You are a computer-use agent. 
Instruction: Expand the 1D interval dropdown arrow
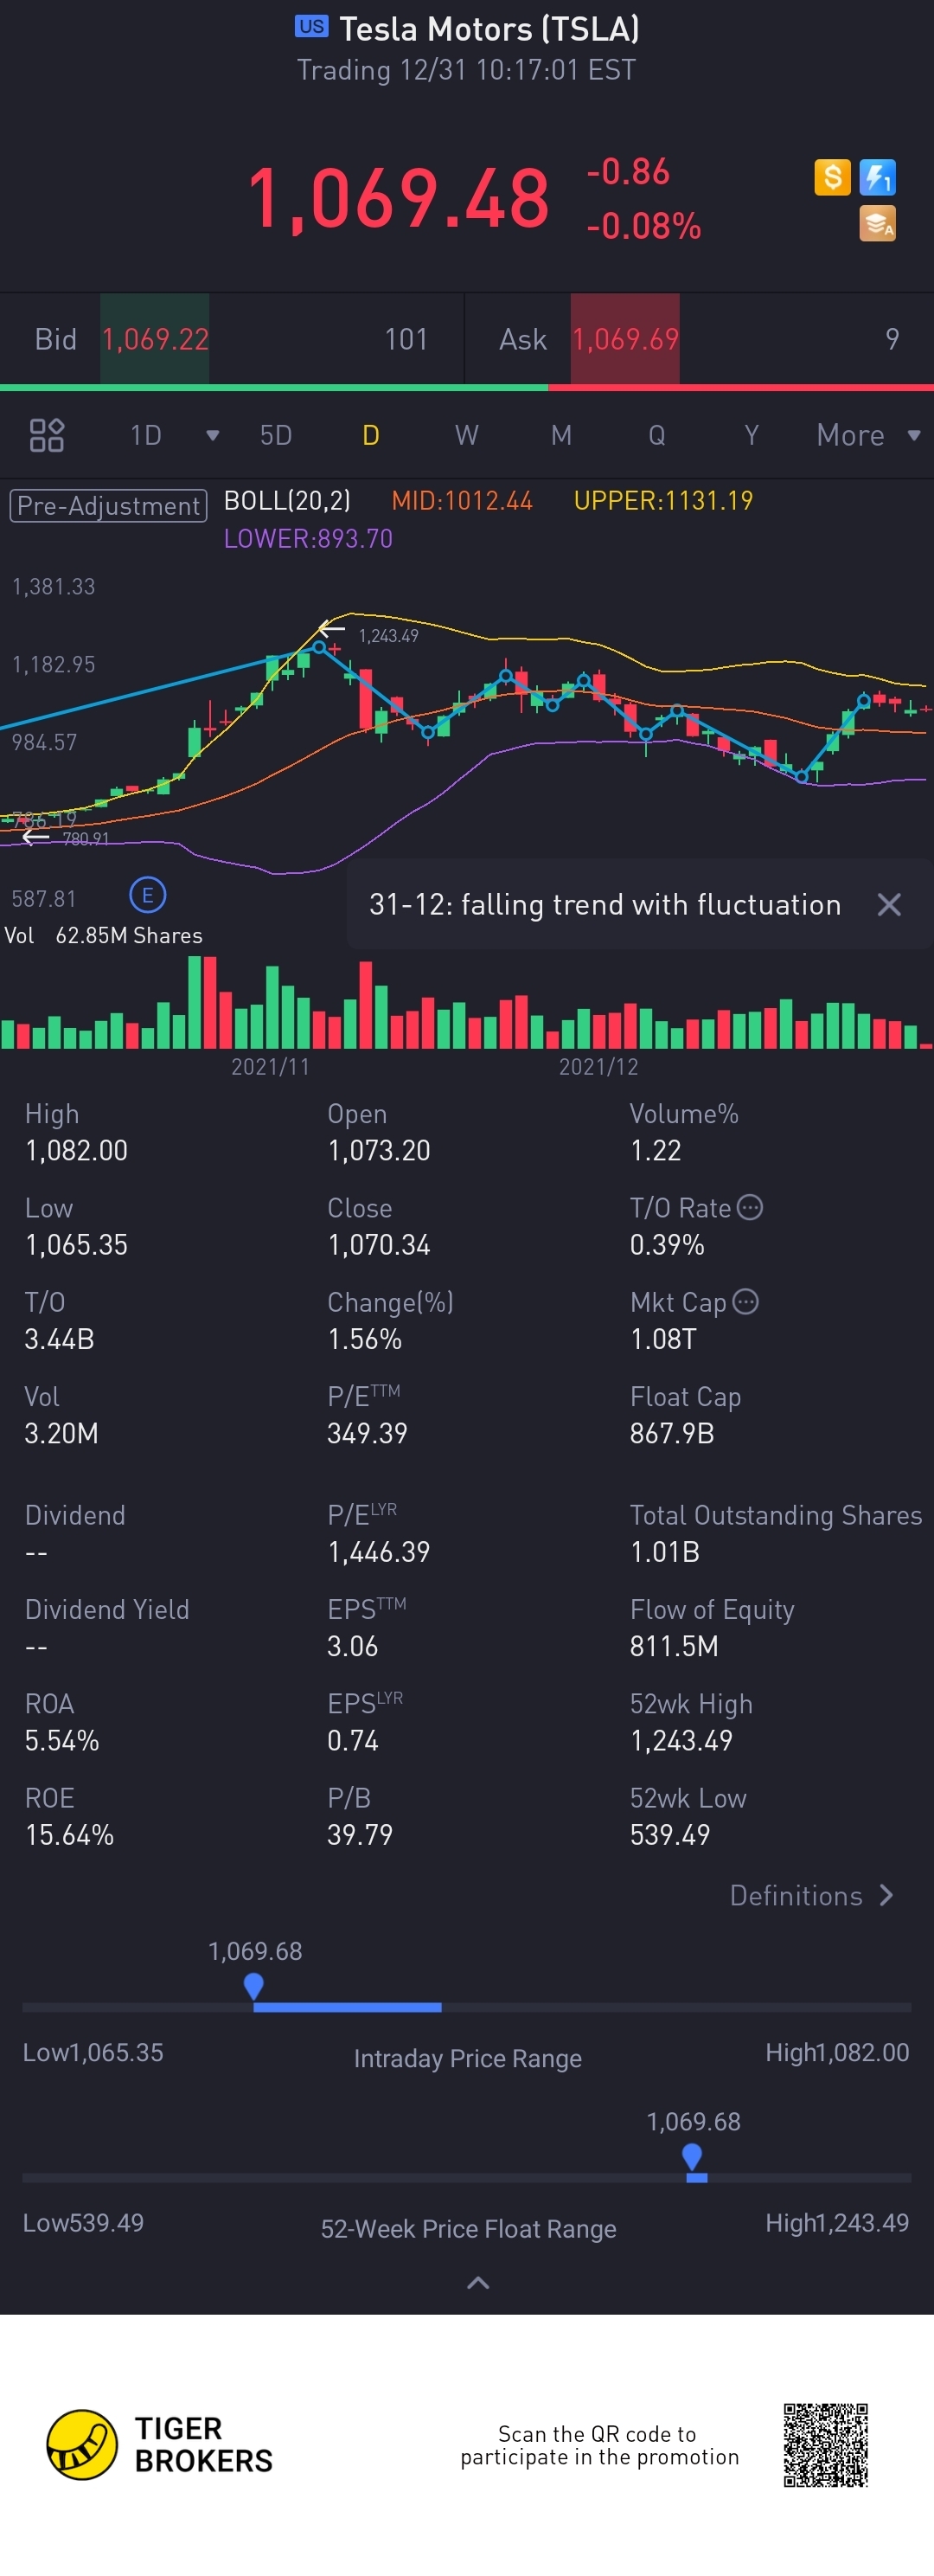click(x=212, y=435)
